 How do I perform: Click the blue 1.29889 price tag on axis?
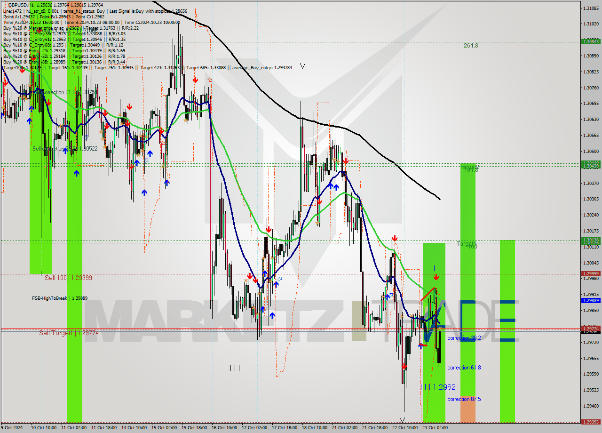[590, 301]
